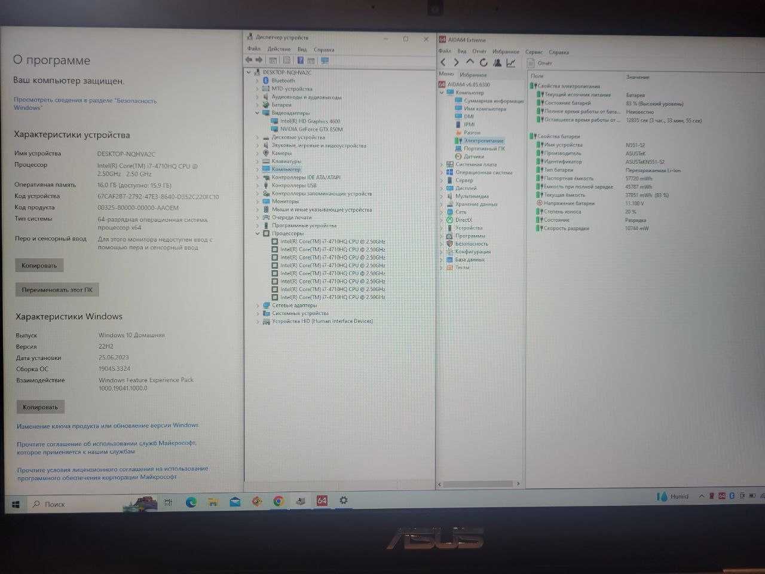Expand Bluetooth category in Device Manager
The width and height of the screenshot is (765, 574).
258,81
